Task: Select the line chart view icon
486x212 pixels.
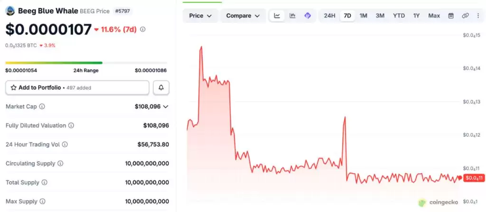Action: click(277, 16)
